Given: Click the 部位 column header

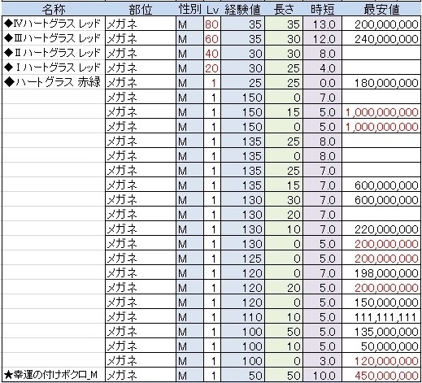Looking at the screenshot, I should [x=141, y=9].
